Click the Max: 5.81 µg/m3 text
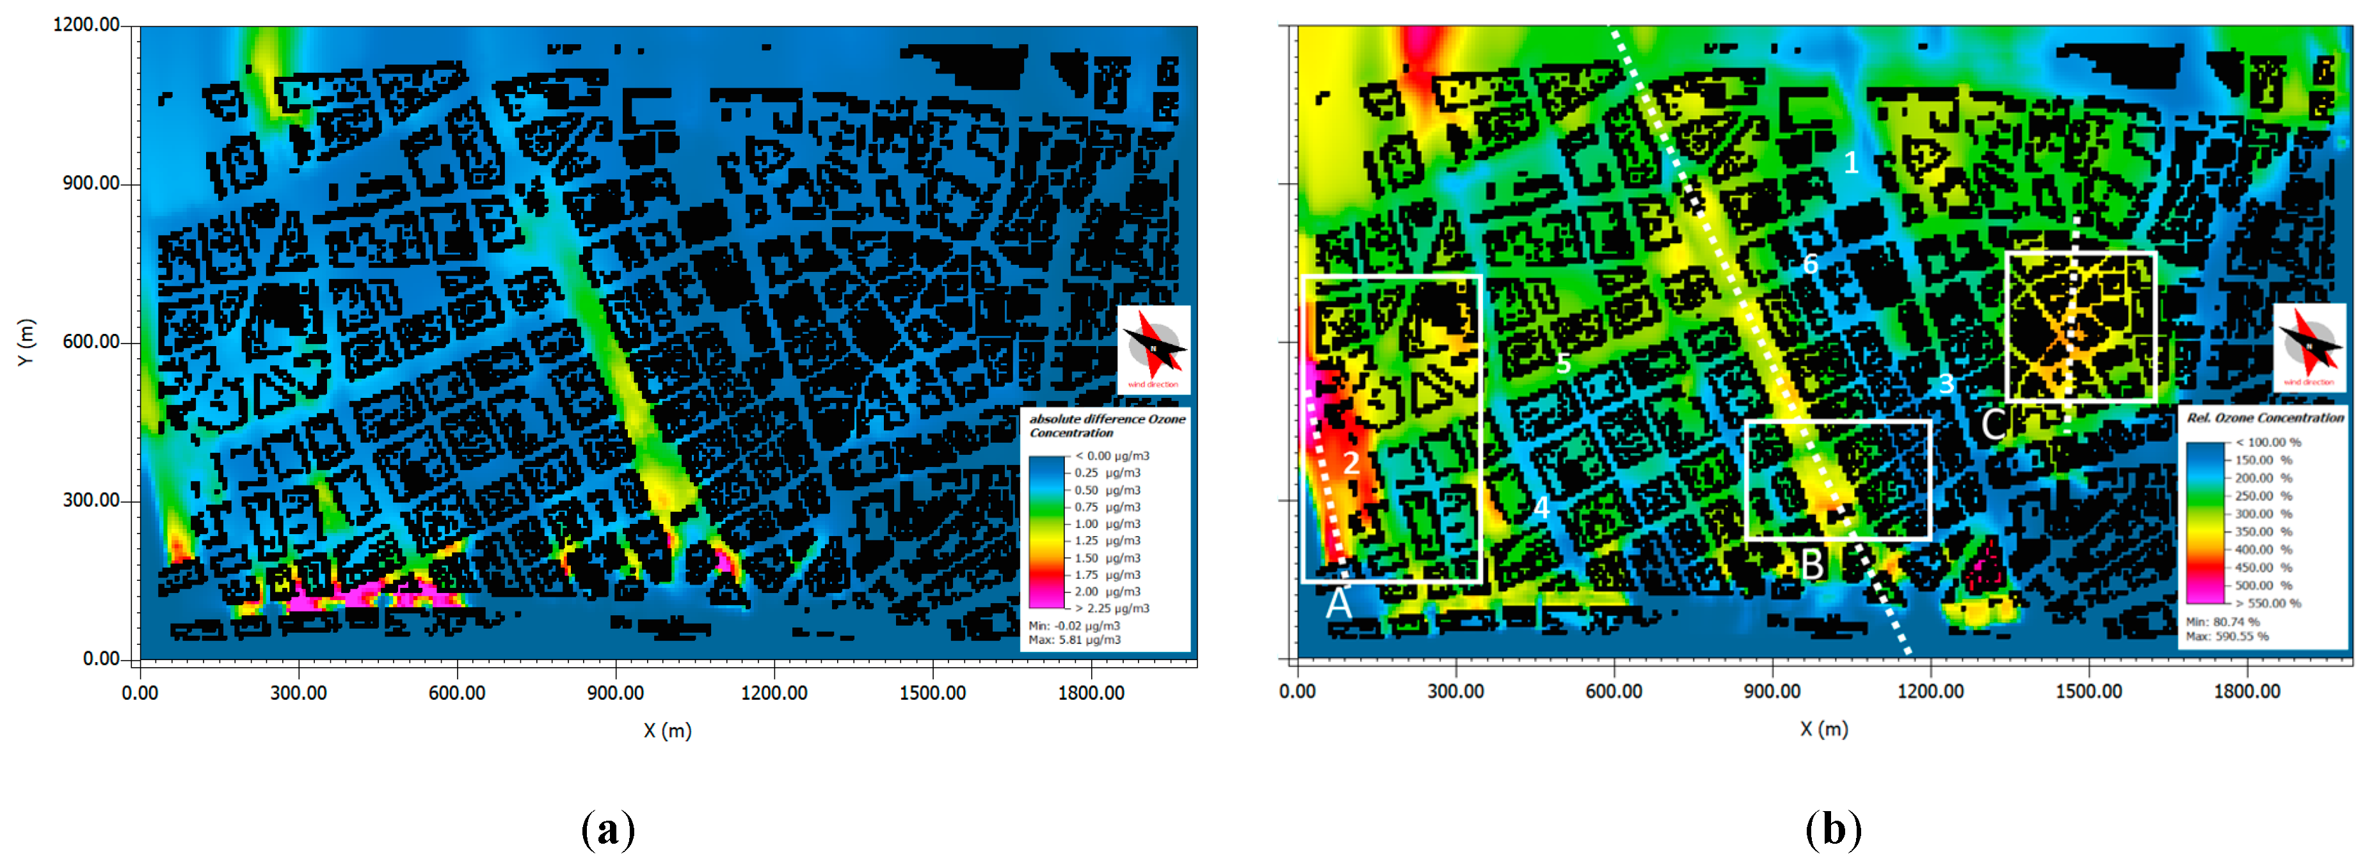The image size is (2377, 861). [1074, 640]
